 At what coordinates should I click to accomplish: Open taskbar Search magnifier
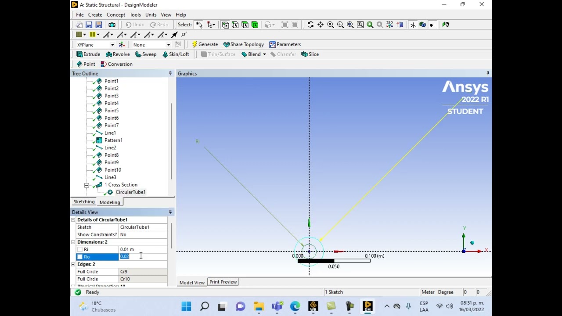point(205,306)
